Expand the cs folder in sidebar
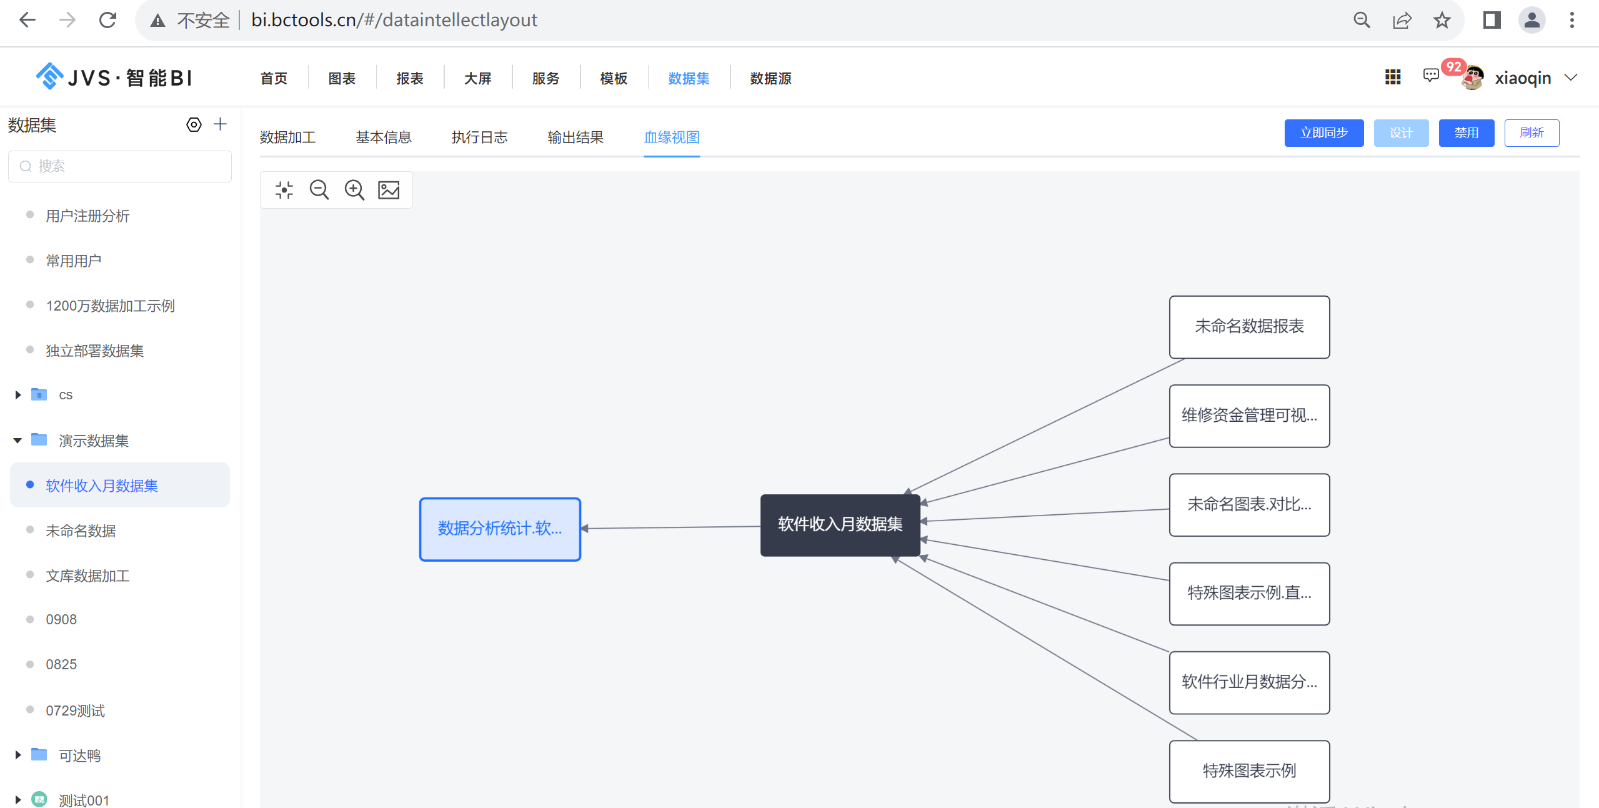This screenshot has width=1599, height=808. (x=16, y=394)
